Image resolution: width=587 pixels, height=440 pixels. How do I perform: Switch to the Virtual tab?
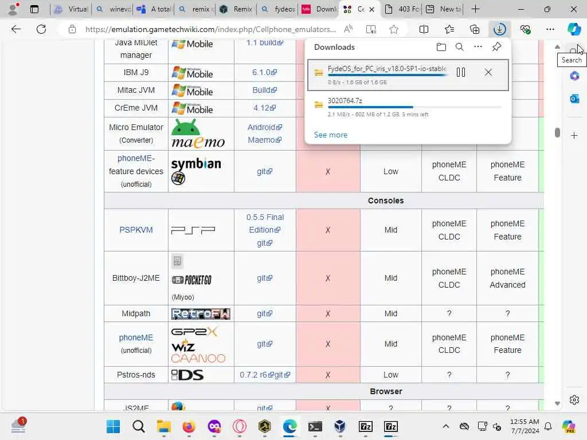[x=71, y=9]
